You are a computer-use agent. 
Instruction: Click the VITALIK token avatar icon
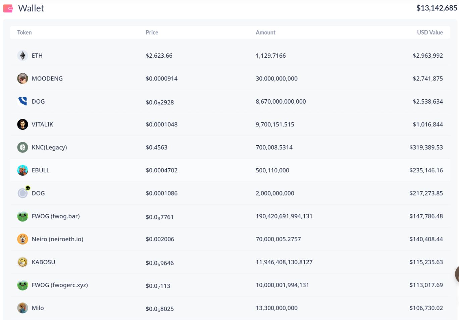coord(22,124)
